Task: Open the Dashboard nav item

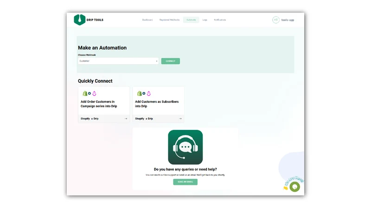Action: [147, 20]
